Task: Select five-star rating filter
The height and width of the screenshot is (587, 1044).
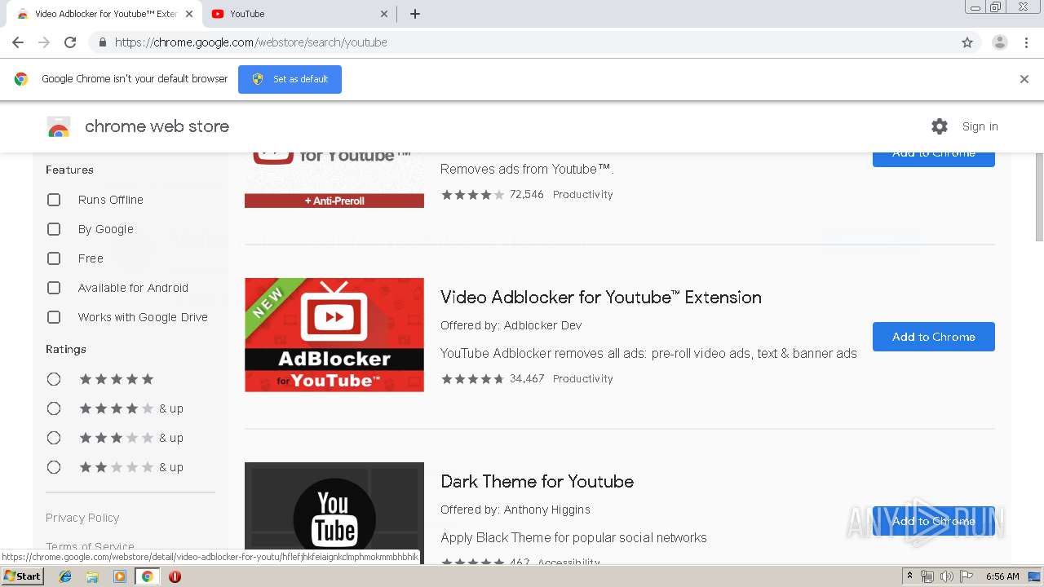Action: [54, 379]
